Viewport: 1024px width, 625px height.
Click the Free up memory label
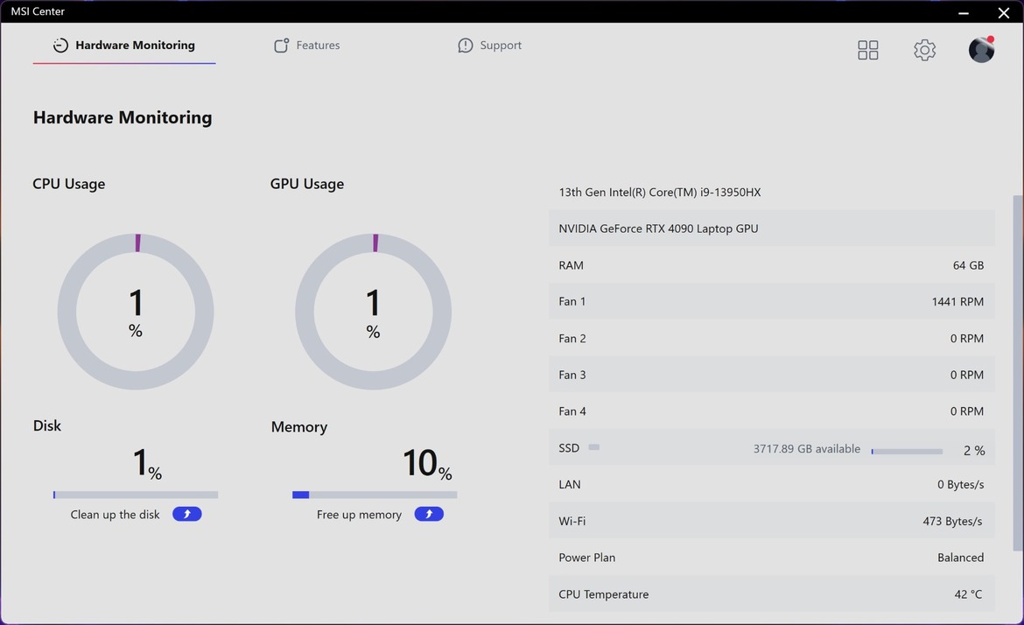coord(359,515)
